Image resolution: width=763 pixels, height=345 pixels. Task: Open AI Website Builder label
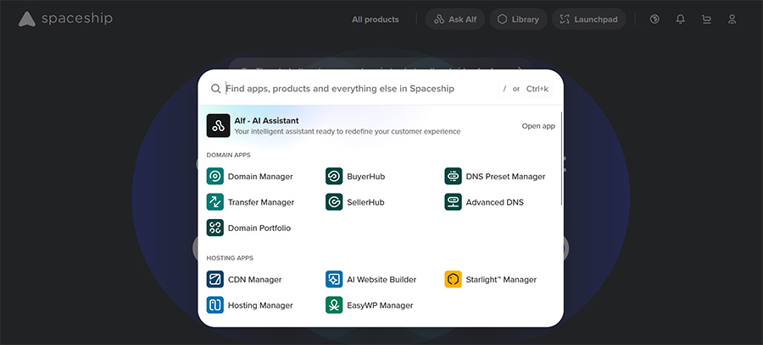pyautogui.click(x=381, y=280)
